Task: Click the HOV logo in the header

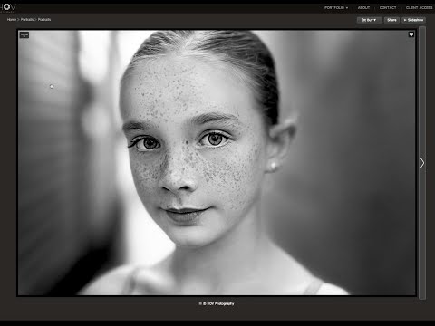Action: (8, 7)
